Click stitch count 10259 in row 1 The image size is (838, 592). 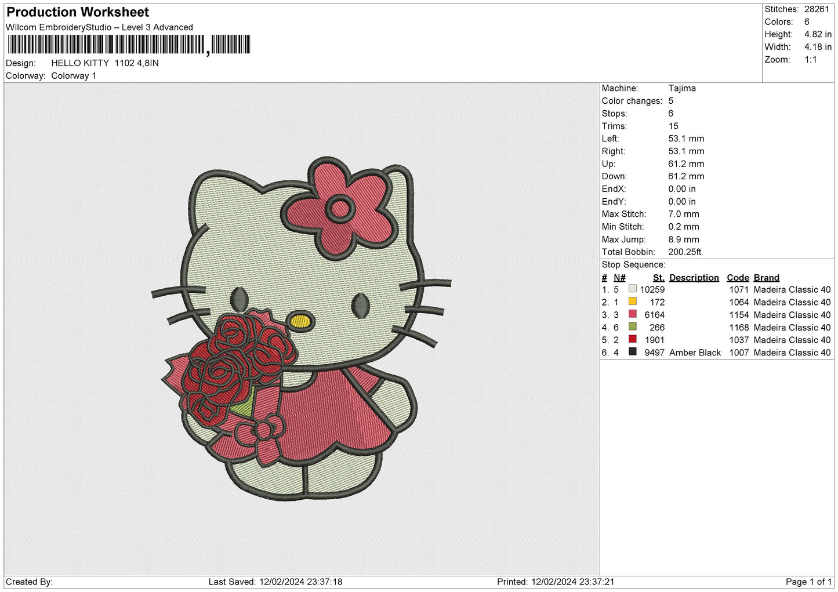[x=652, y=289]
